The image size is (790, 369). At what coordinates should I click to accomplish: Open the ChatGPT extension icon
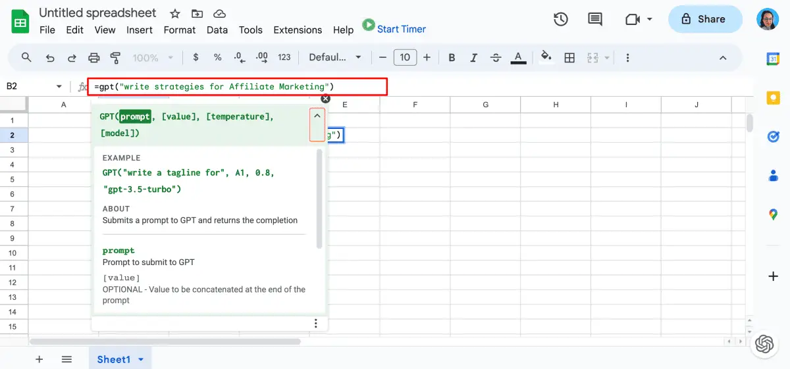tap(764, 343)
